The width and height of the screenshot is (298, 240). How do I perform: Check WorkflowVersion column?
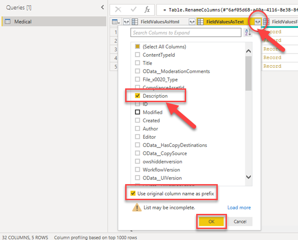pyautogui.click(x=138, y=169)
